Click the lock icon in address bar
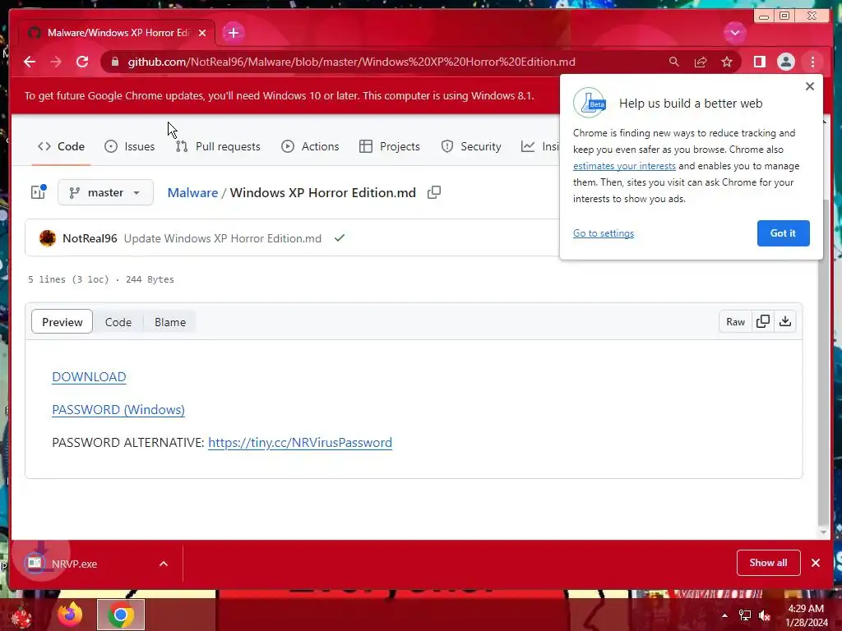 (114, 62)
